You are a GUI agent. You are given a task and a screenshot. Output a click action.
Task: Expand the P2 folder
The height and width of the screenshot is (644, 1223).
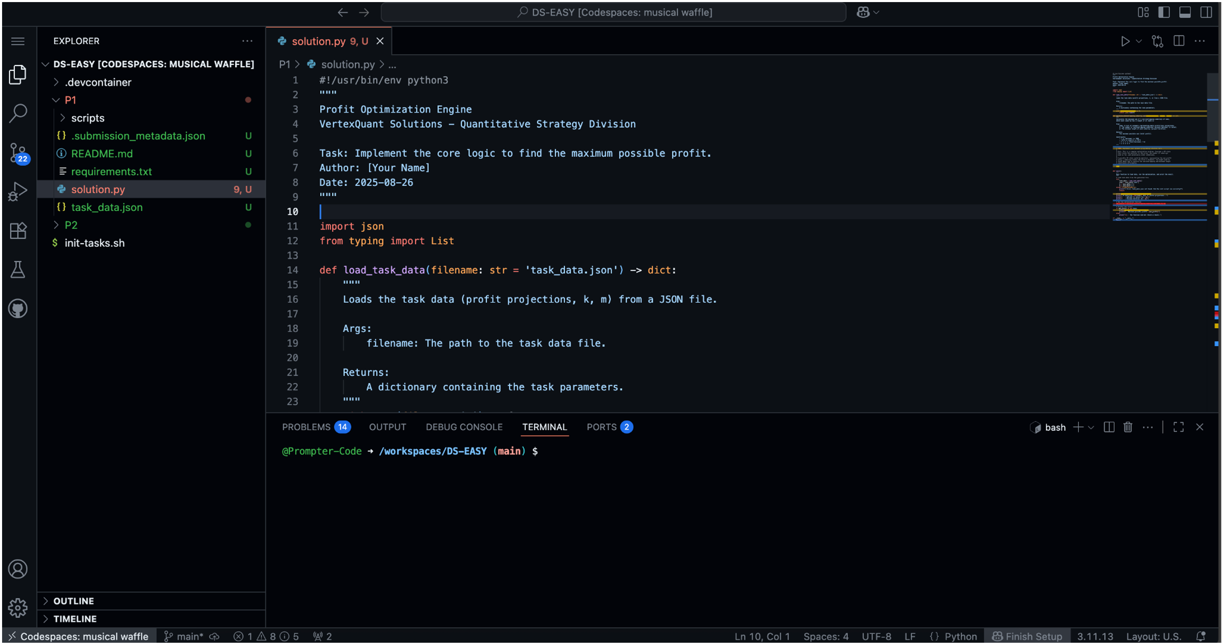[x=71, y=225]
